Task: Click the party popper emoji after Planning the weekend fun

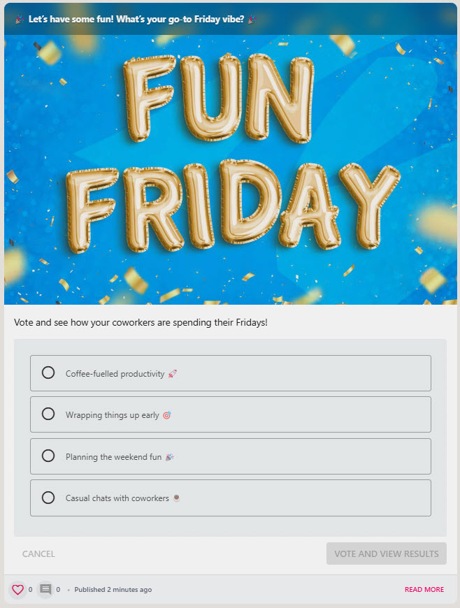Action: point(169,457)
